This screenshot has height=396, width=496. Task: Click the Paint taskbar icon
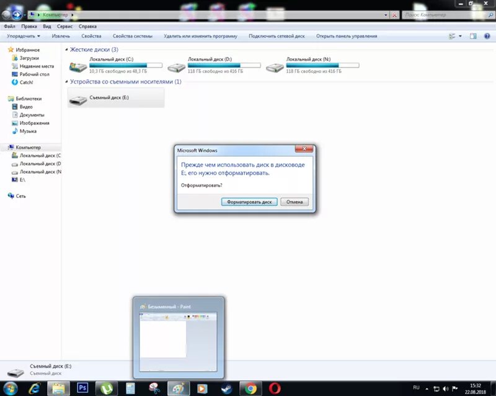click(179, 389)
